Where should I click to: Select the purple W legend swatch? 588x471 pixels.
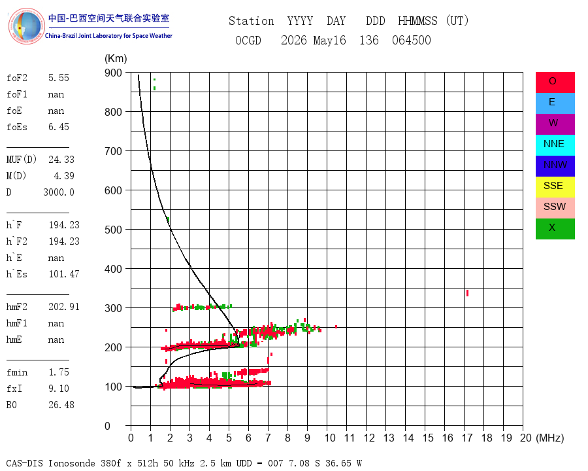tap(555, 124)
